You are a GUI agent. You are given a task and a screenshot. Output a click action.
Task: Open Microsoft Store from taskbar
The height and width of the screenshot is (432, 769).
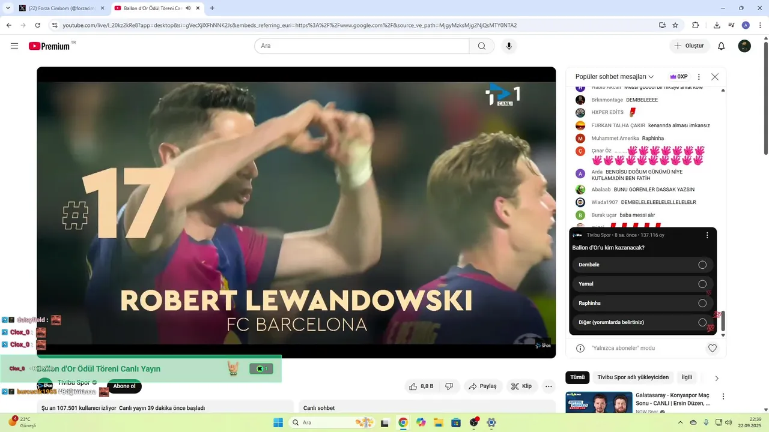click(456, 422)
